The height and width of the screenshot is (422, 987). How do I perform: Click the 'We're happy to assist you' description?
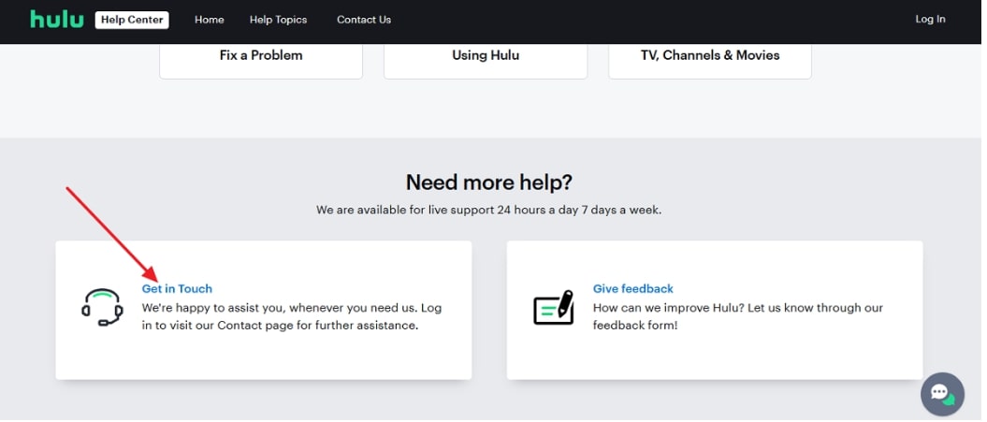tap(290, 317)
